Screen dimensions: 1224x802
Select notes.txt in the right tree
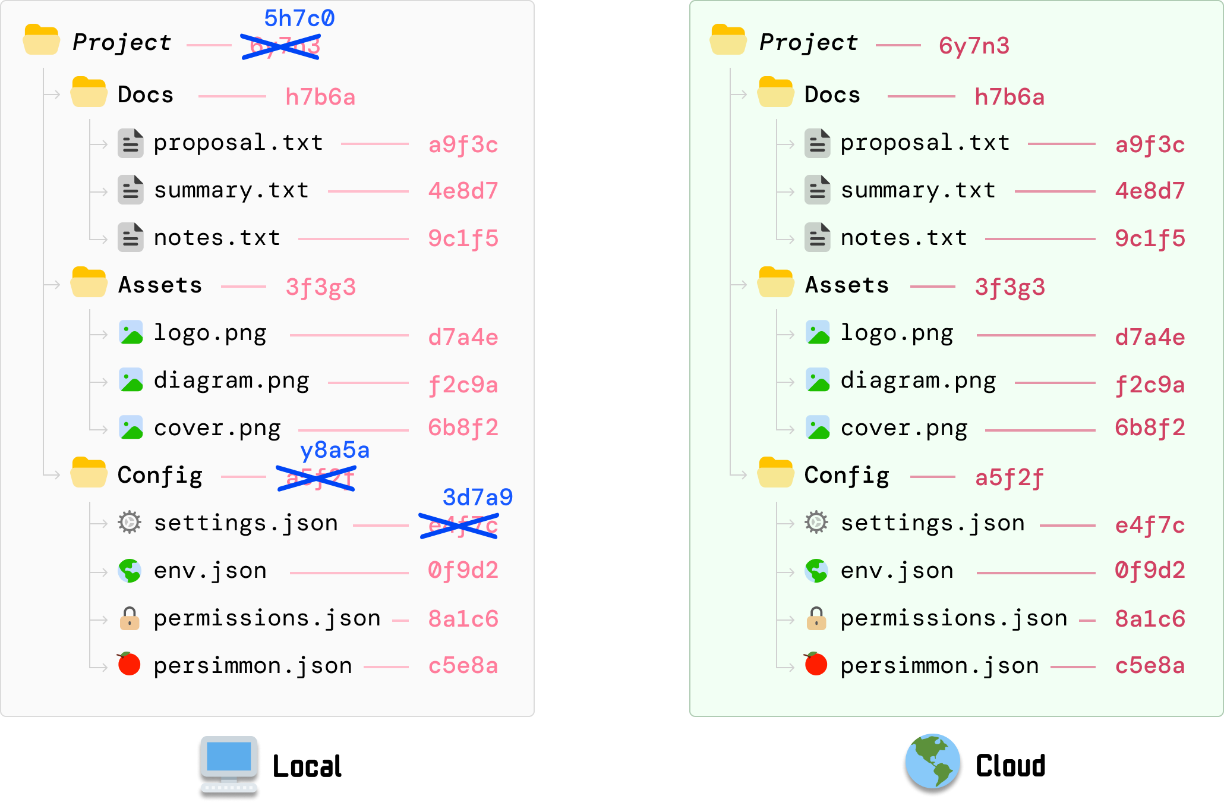click(x=903, y=238)
